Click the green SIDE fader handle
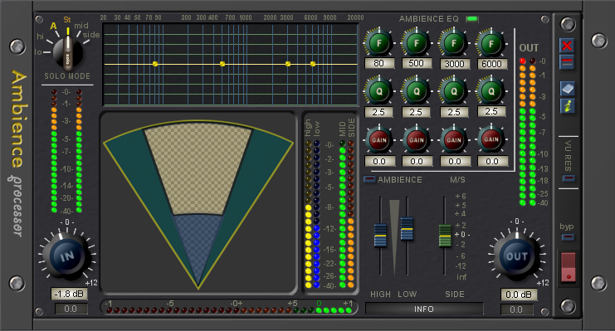Viewport: 615px width, 331px height. tap(445, 236)
